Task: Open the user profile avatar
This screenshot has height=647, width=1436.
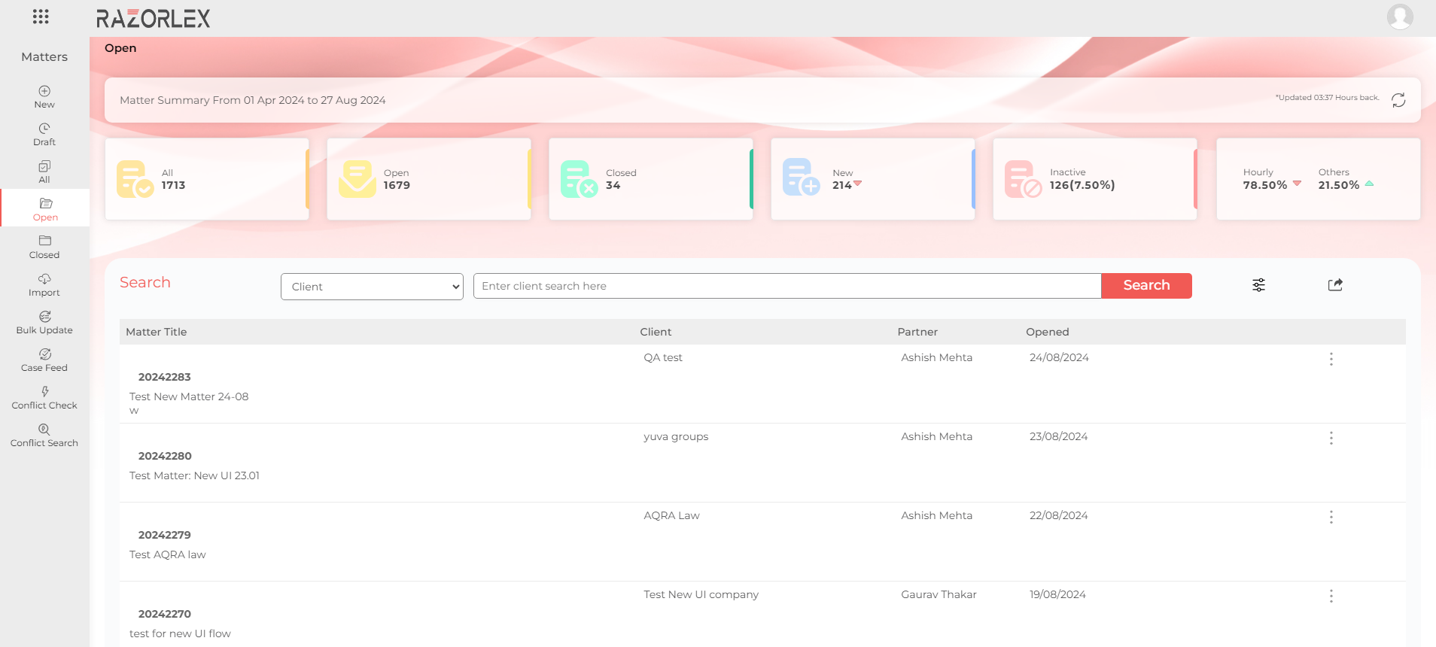Action: [x=1400, y=17]
